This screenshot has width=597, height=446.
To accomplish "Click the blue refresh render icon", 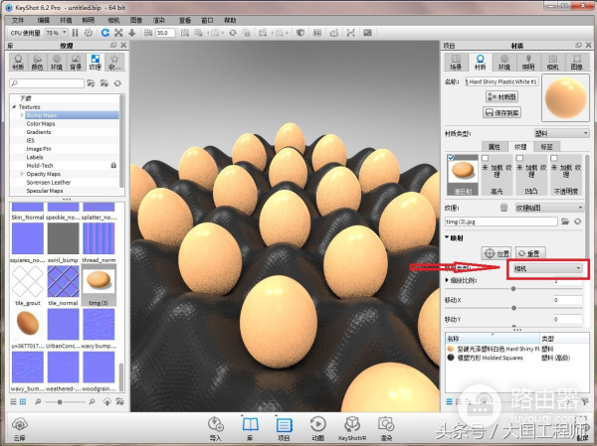I will (105, 33).
